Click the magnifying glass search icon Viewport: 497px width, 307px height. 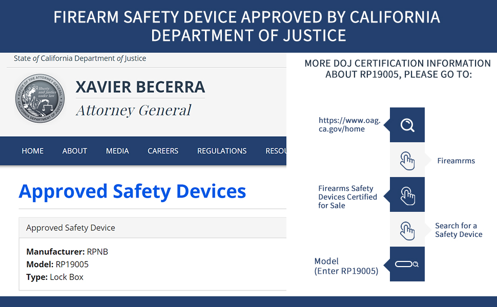pos(407,125)
